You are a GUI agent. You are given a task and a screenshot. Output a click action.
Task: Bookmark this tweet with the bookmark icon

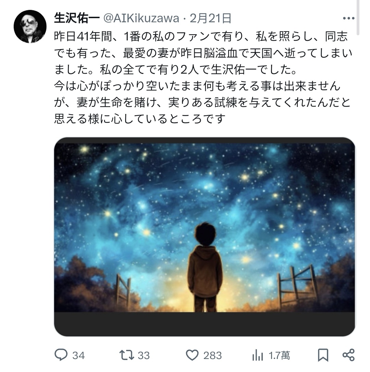point(323,355)
